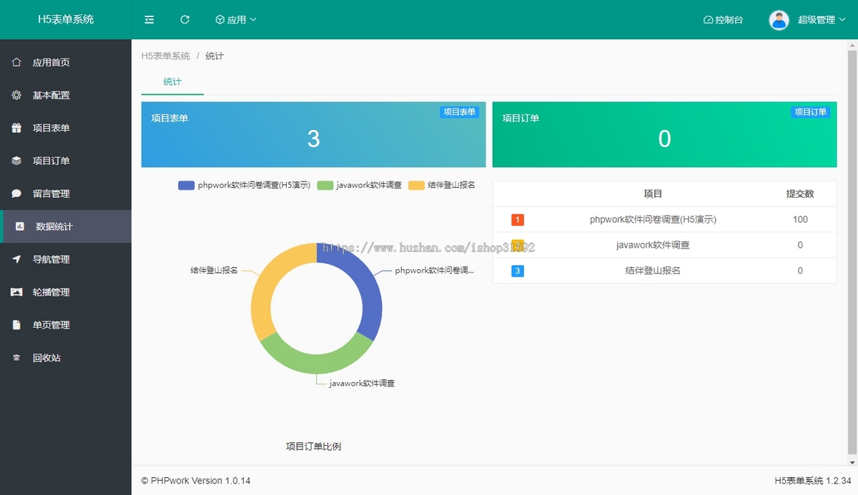The image size is (858, 495).
Task: Click the home icon beside 应用首页
Action: pyautogui.click(x=16, y=62)
